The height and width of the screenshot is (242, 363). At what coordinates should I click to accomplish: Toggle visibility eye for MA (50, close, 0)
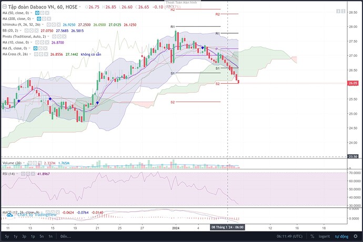pyautogui.click(x=37, y=13)
